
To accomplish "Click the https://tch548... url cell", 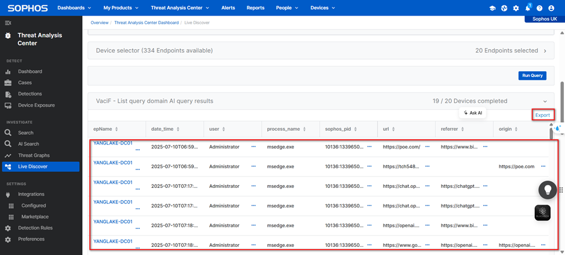I will point(402,167).
